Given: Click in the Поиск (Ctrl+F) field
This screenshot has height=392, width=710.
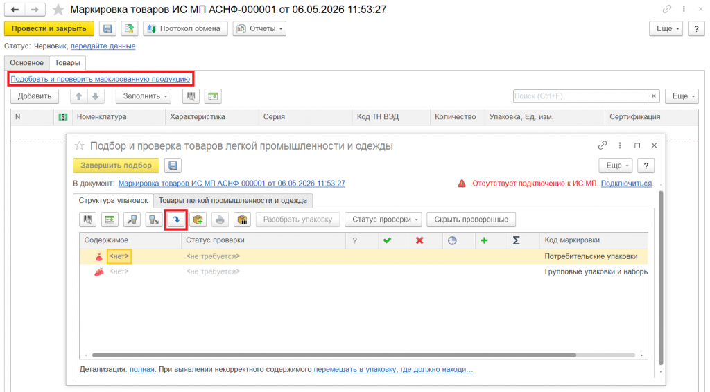Looking at the screenshot, I should (x=580, y=96).
